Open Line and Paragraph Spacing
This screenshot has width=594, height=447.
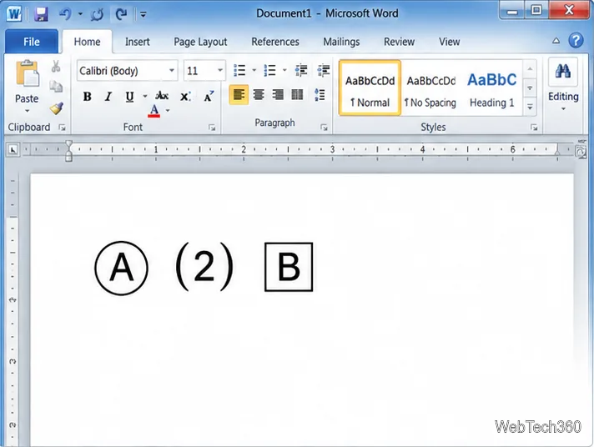coord(320,94)
